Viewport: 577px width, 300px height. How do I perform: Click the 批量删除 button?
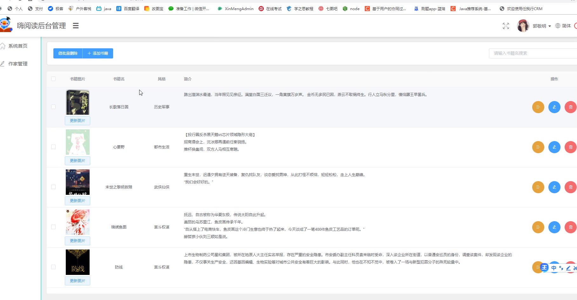[68, 53]
